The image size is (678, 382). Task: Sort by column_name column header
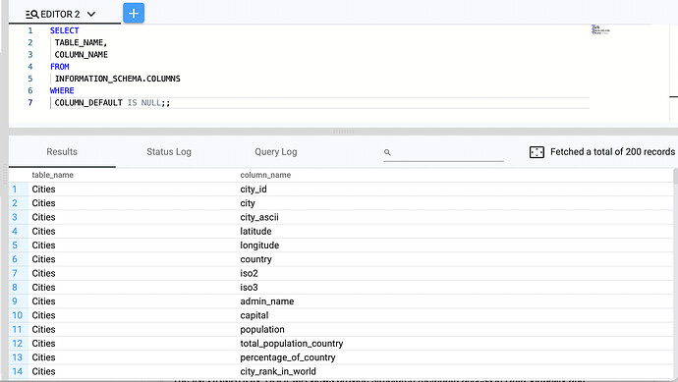[x=265, y=175]
